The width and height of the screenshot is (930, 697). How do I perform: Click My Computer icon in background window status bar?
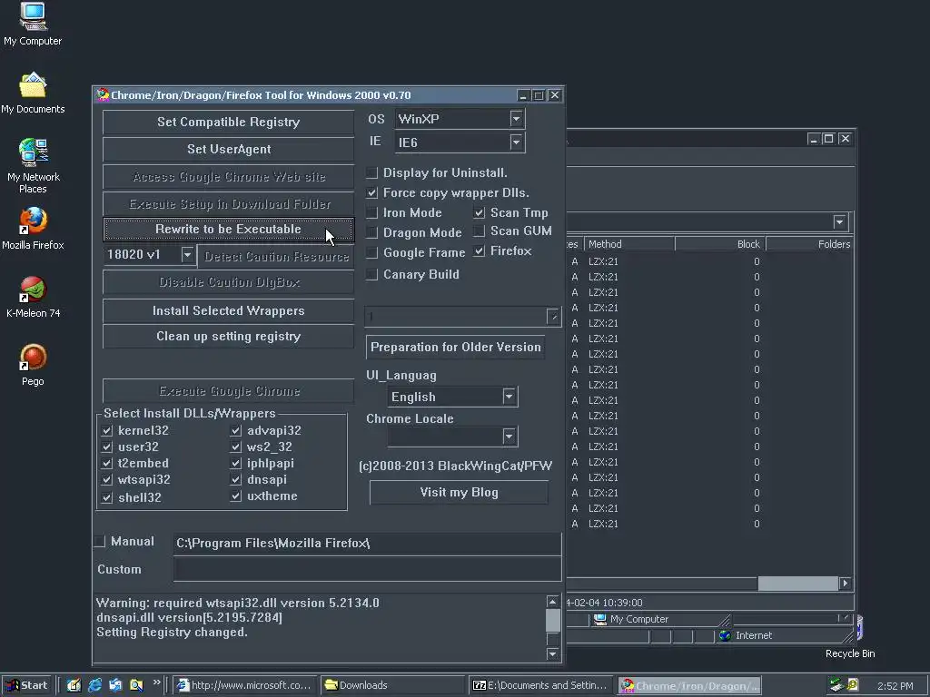pos(600,619)
